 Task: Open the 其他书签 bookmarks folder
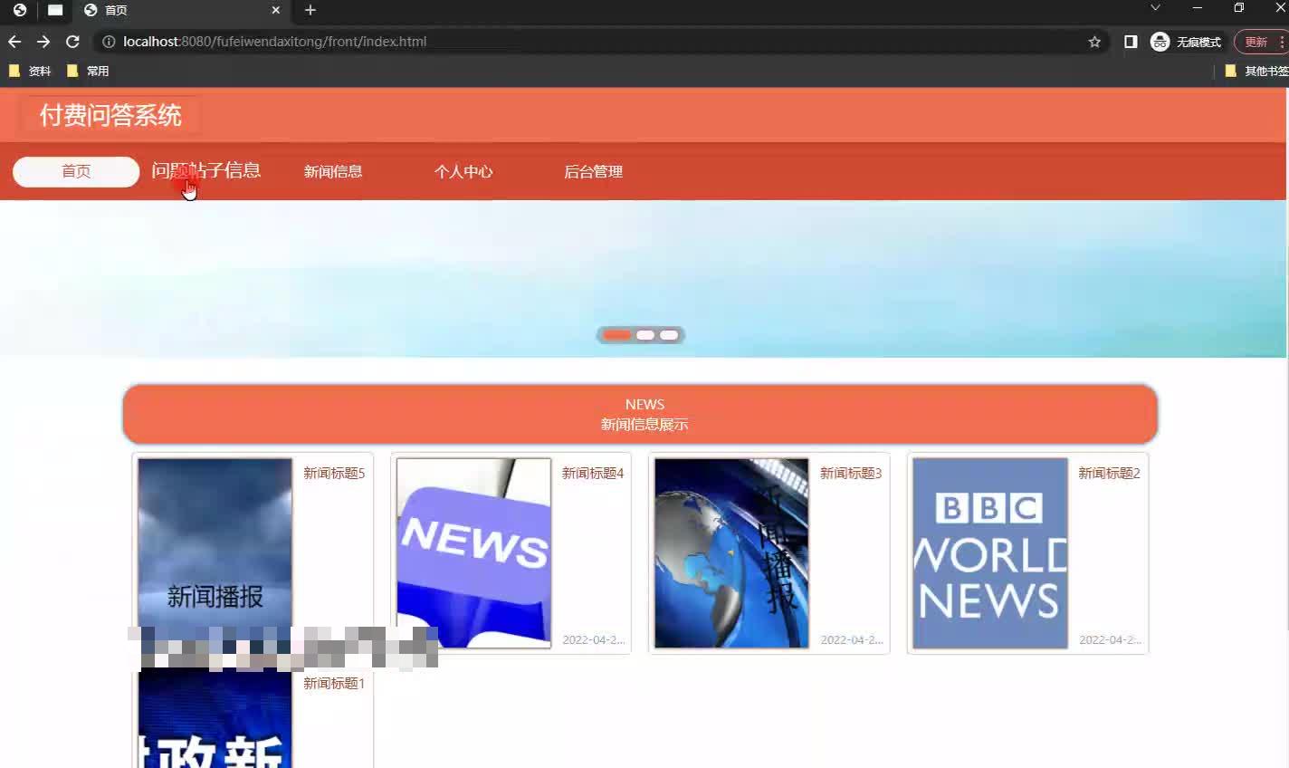(1256, 71)
